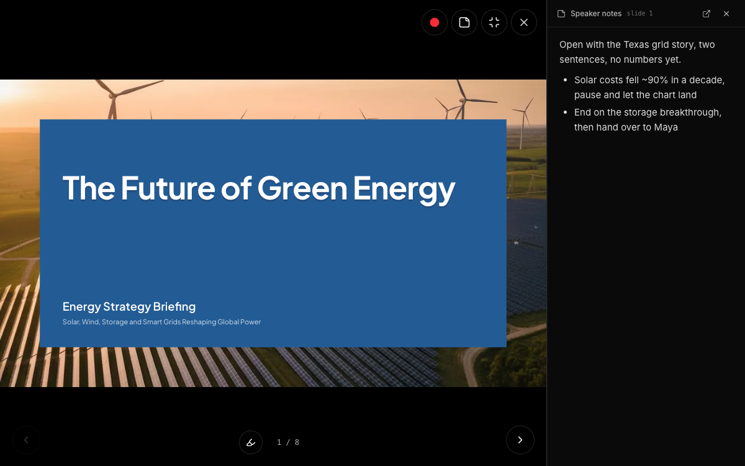Click the blue title card background

tap(273, 255)
